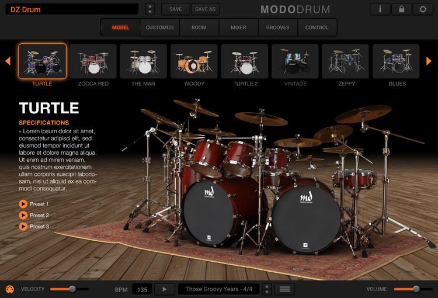Image resolution: width=438 pixels, height=298 pixels.
Task: Open the ROOM tab
Action: [199, 27]
